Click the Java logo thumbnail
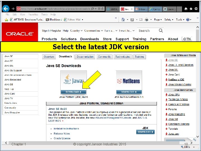The height and width of the screenshot is (151, 201). click(x=73, y=80)
